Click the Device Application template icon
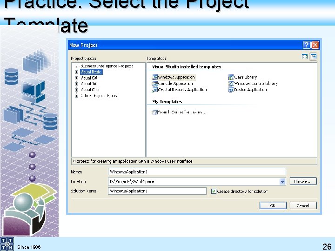335x251 pixels. [x=231, y=90]
